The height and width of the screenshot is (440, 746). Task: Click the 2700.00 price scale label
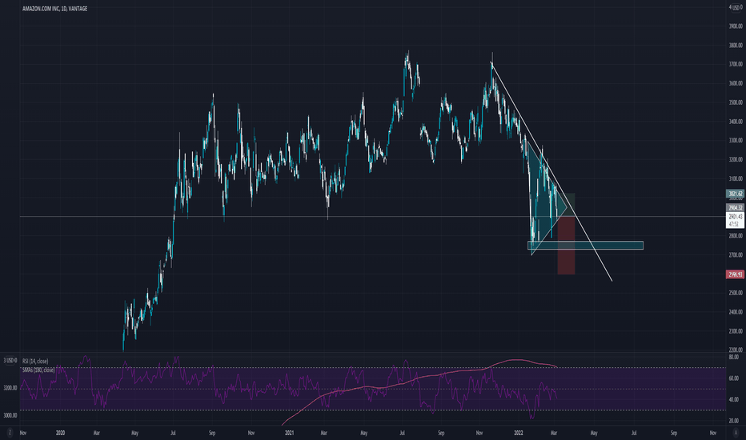click(735, 255)
